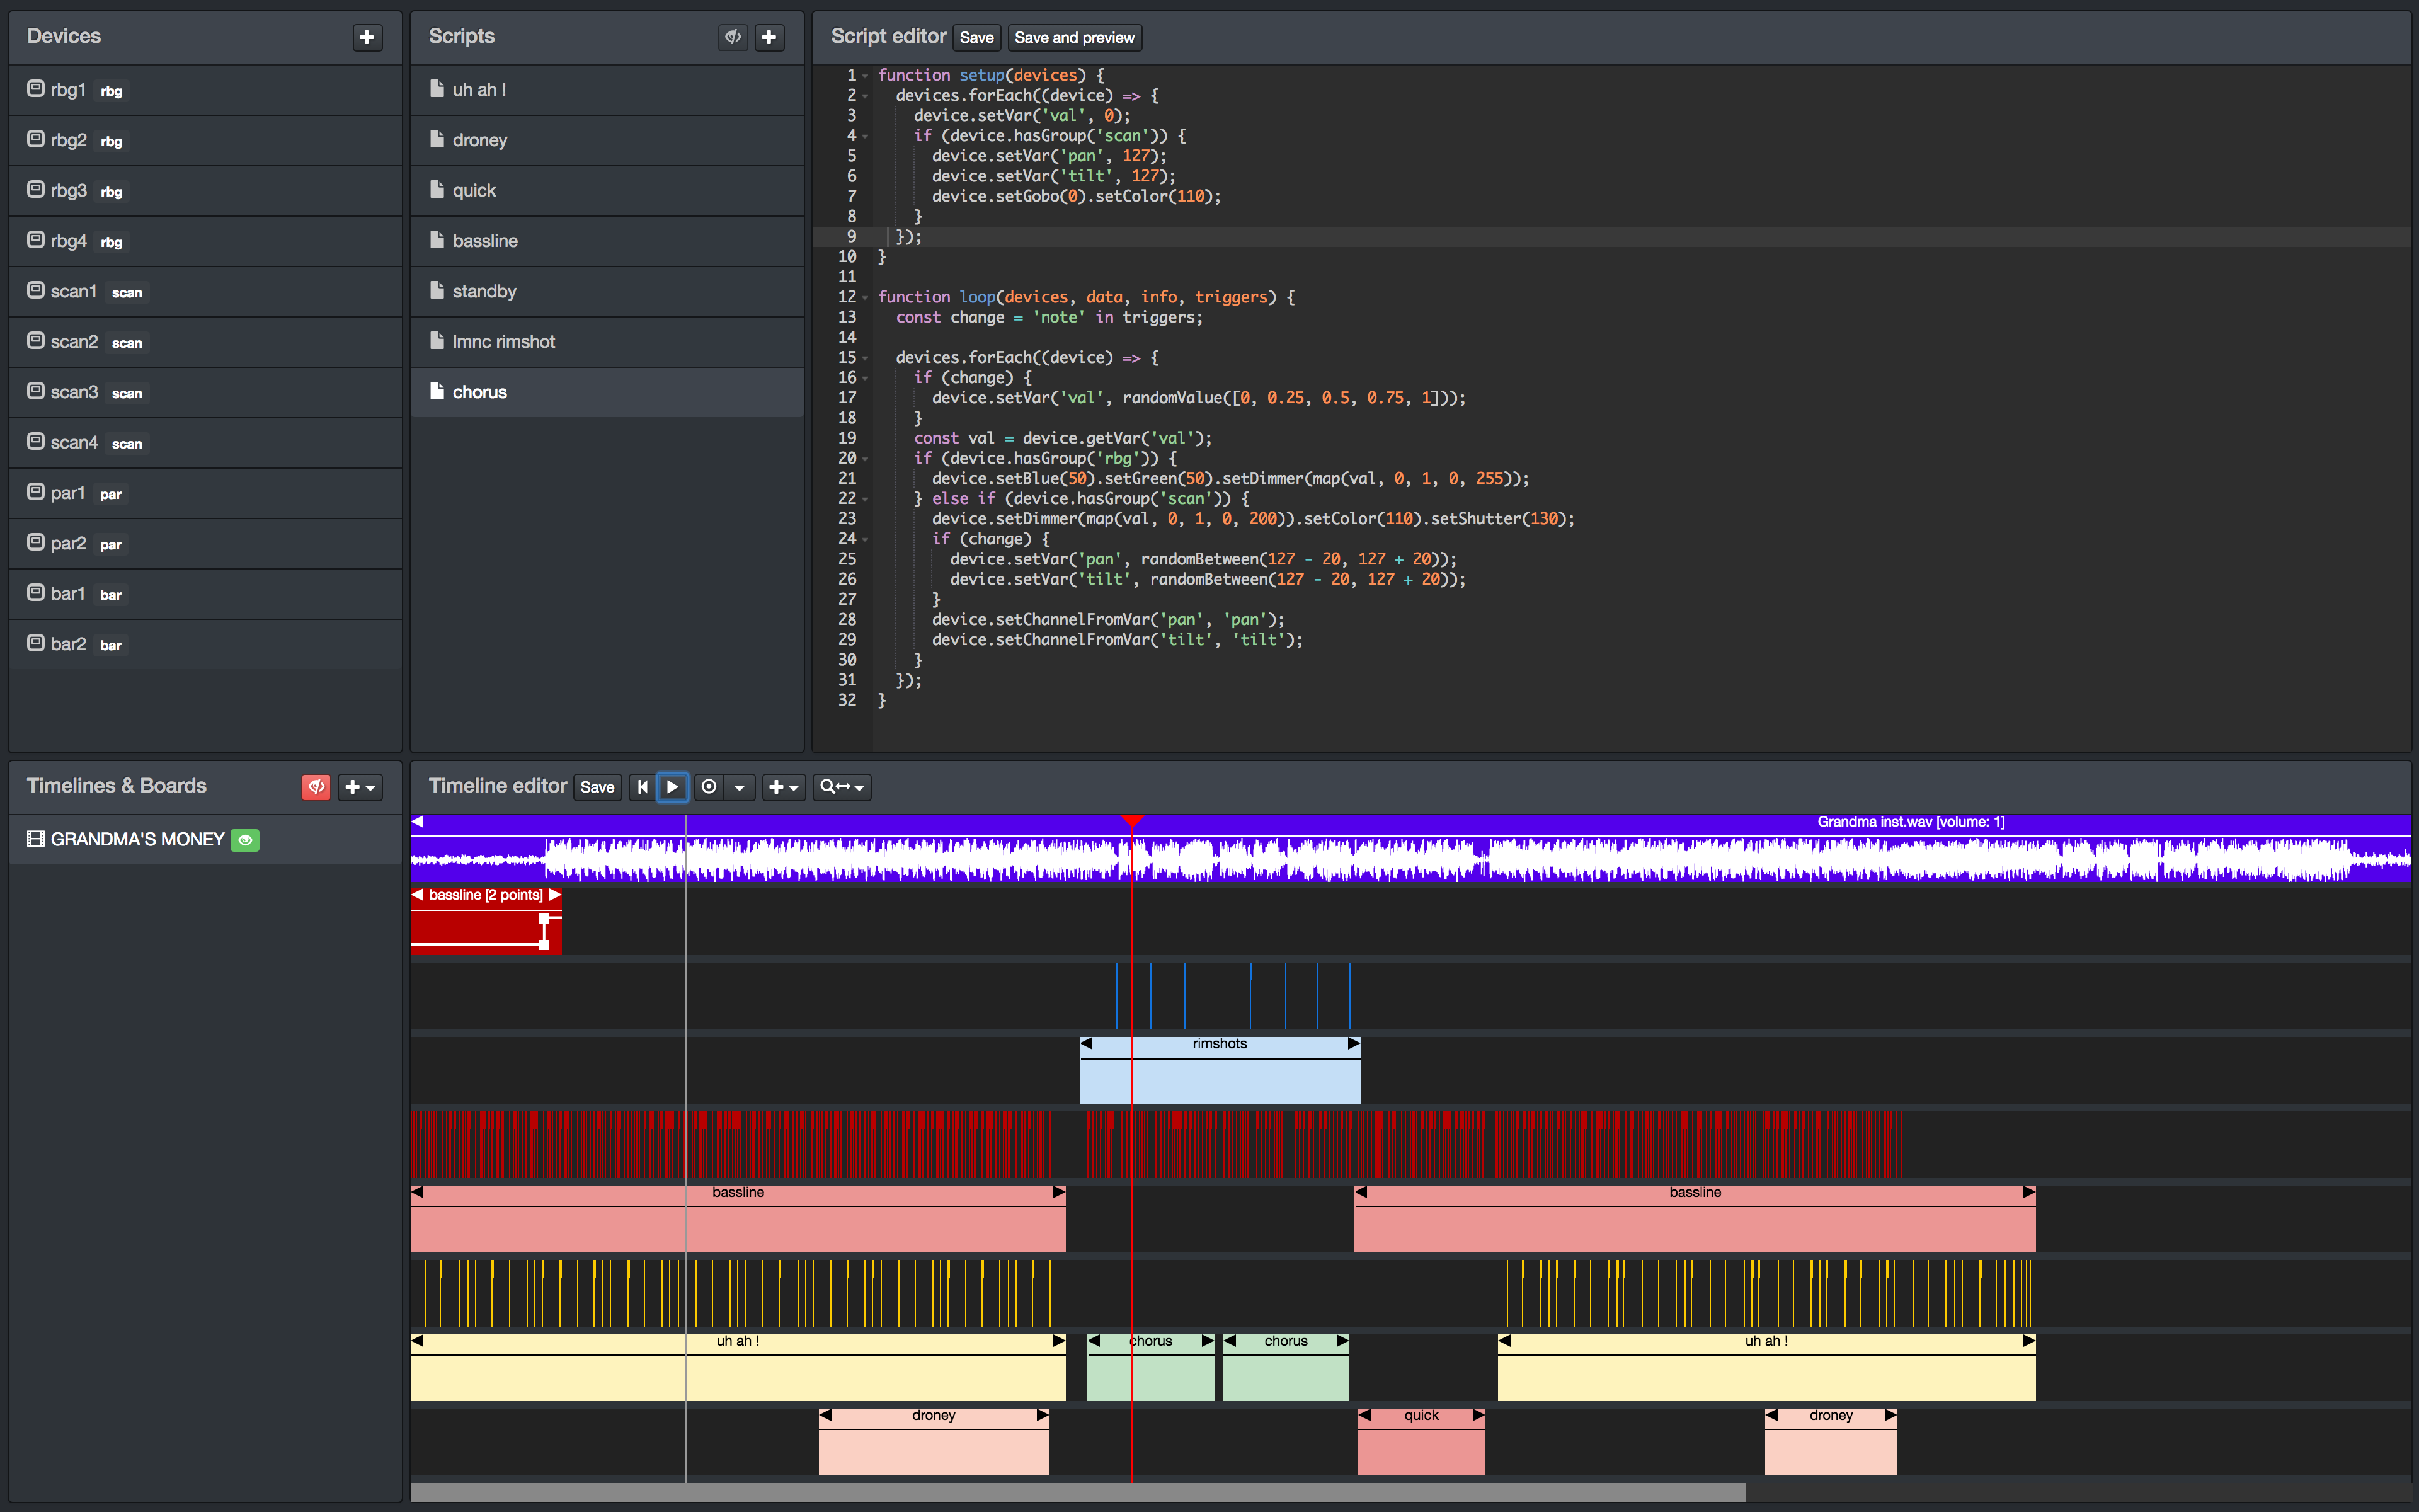Click the Grandma inst.wav audio track label

point(1910,822)
